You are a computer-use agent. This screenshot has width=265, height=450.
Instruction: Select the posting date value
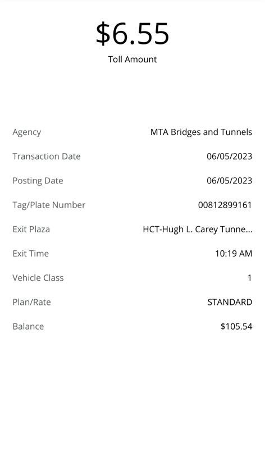[229, 181]
